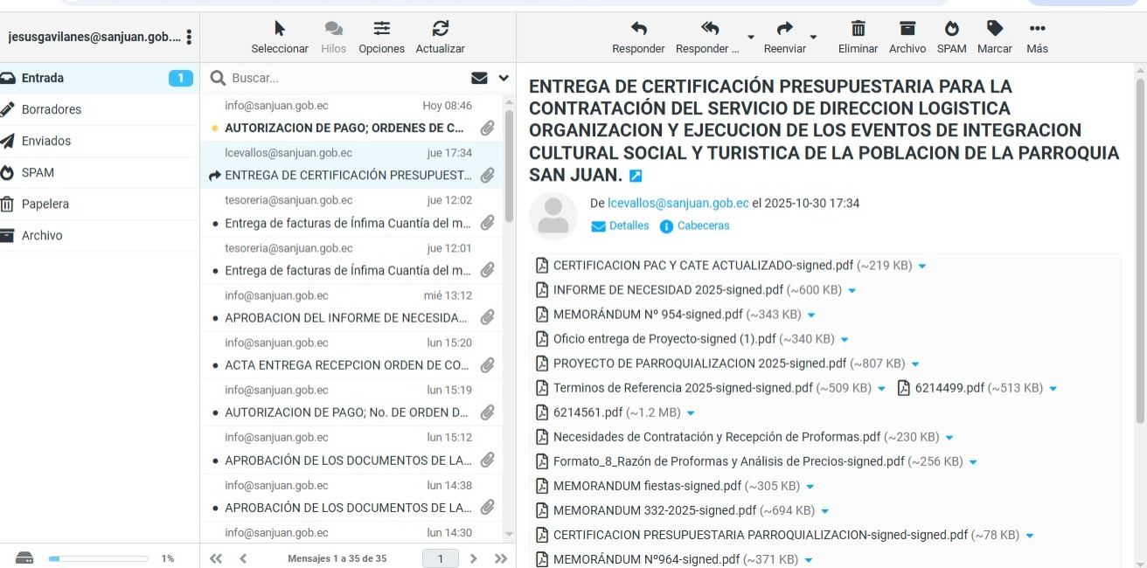Open Borradores folder

click(x=51, y=109)
